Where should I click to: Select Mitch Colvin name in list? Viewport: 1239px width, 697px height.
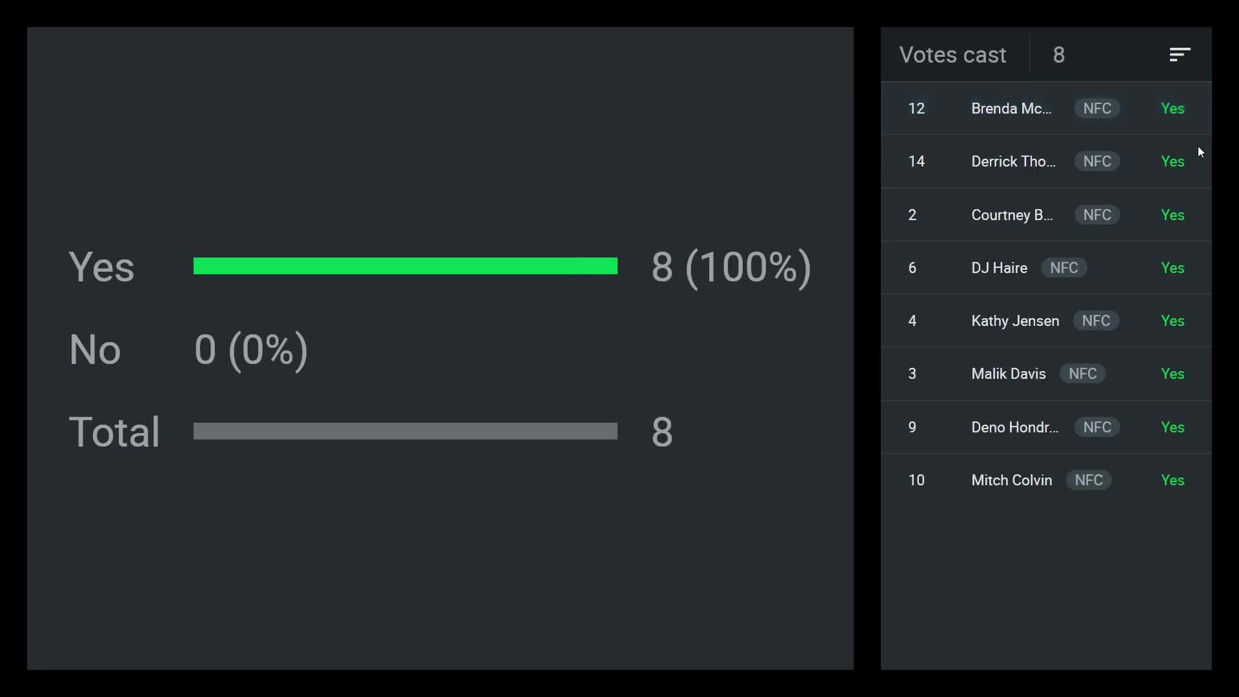coord(1011,480)
